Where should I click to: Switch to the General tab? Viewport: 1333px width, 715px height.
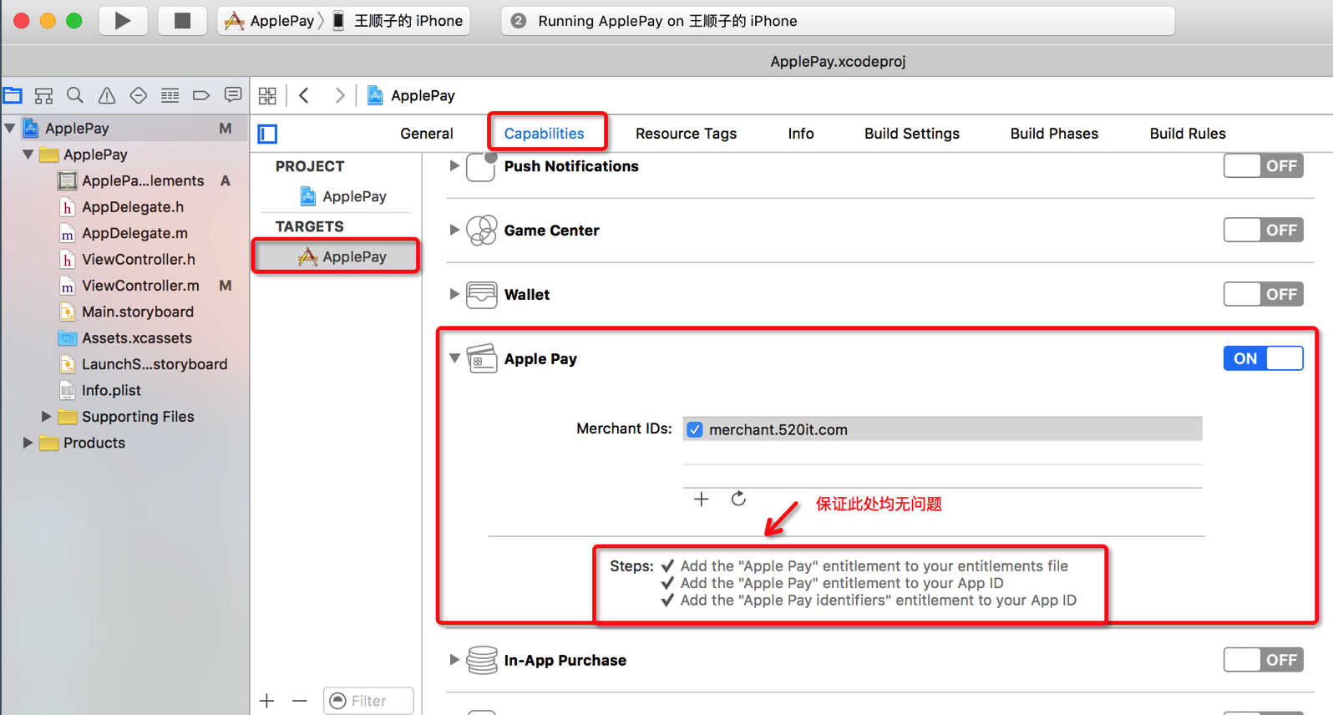[x=427, y=134]
